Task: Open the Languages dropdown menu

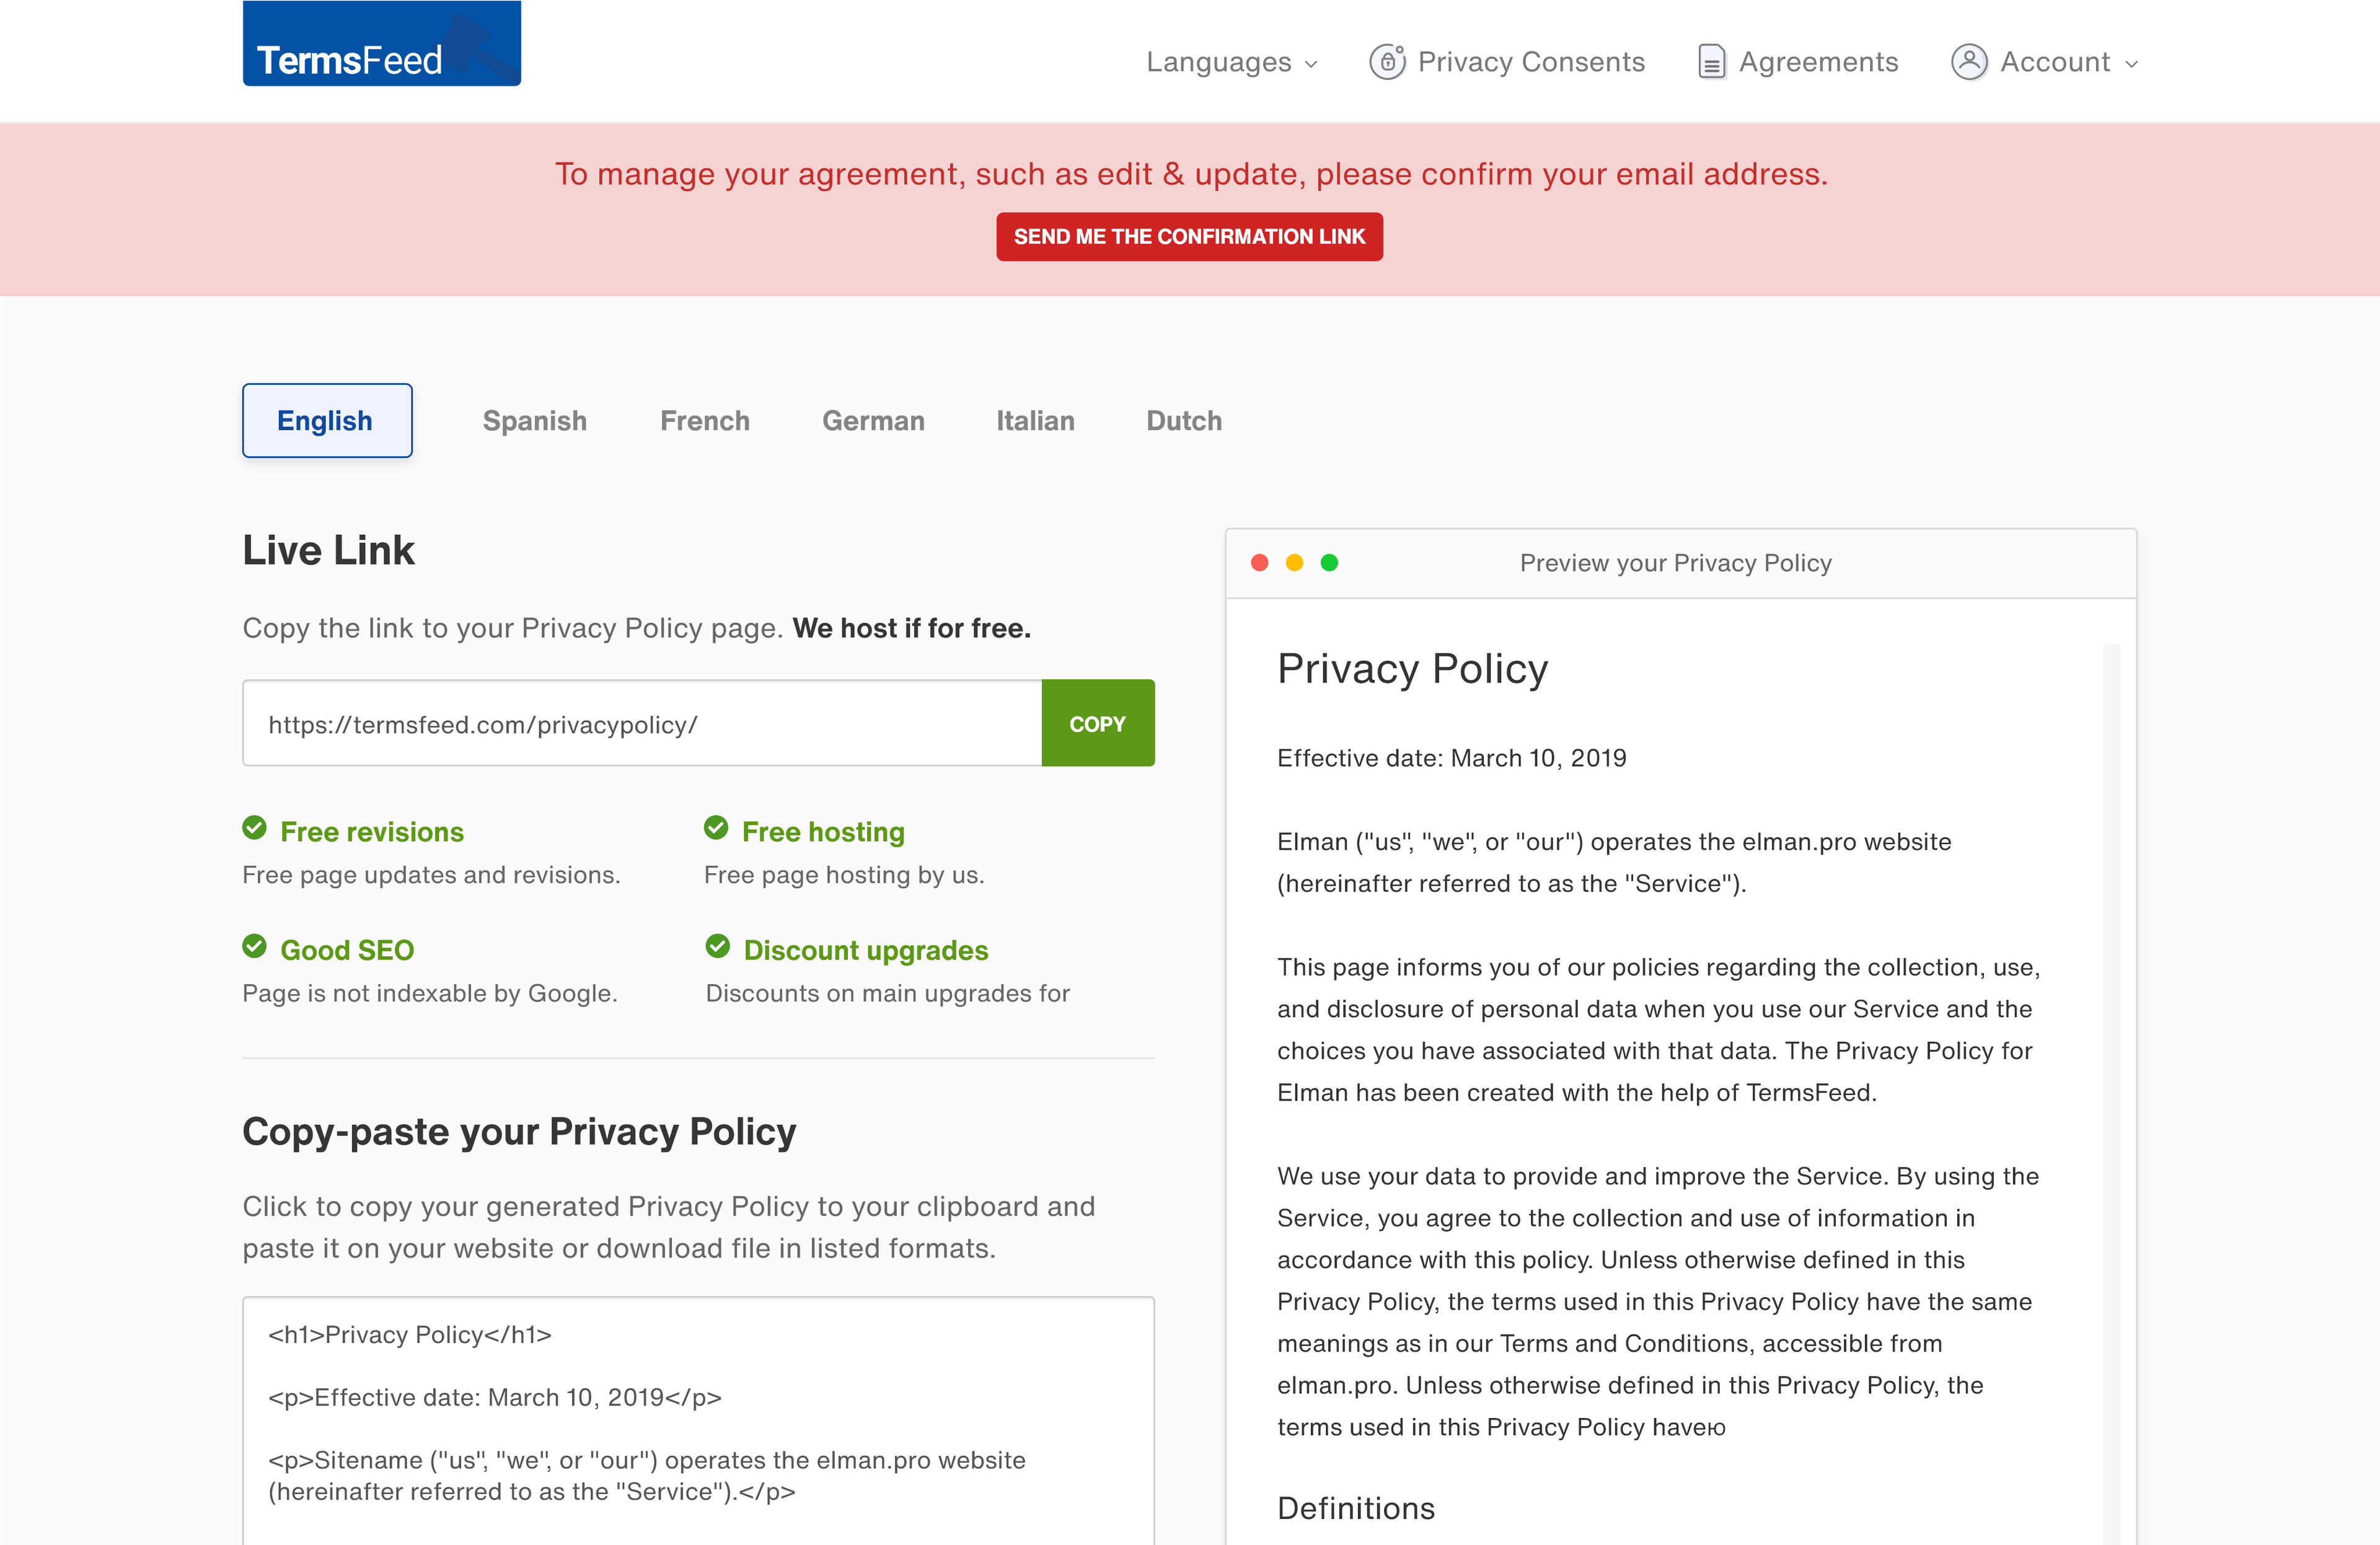Action: pos(1231,62)
